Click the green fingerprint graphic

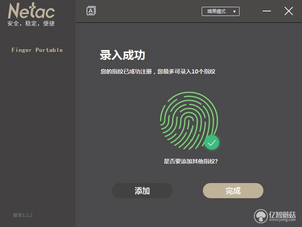tap(189, 121)
